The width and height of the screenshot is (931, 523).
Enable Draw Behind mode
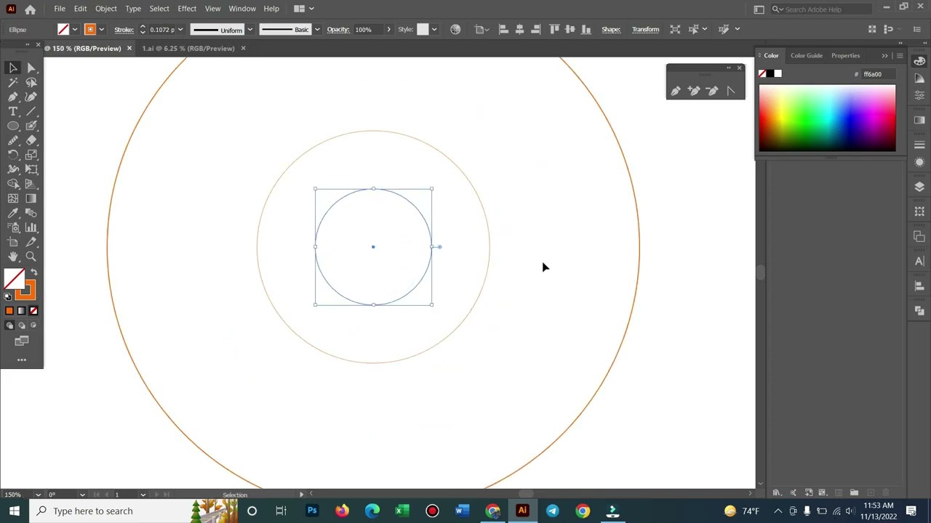[x=21, y=325]
